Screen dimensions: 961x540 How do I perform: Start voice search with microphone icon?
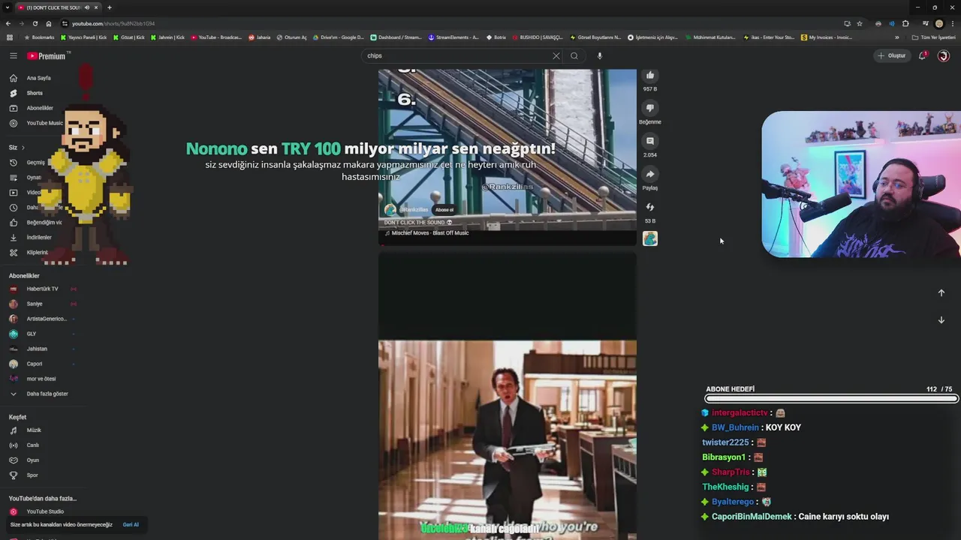point(599,55)
